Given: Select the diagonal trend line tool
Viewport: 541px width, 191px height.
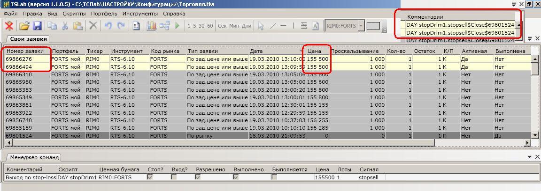Looking at the screenshot, I should pyautogui.click(x=272, y=26).
